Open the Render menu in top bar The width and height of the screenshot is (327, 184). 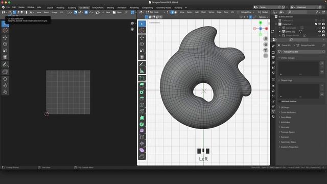[x=21, y=7]
